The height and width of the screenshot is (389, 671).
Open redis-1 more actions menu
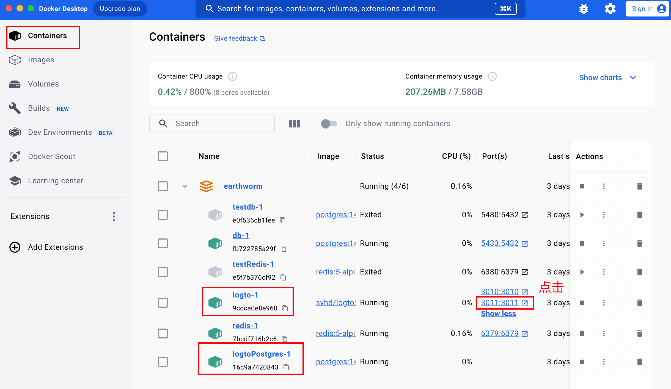coord(604,334)
